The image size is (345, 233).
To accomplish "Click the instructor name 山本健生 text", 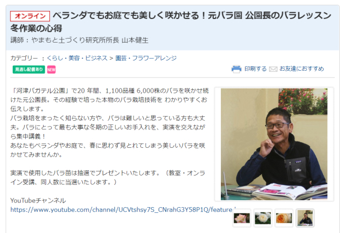I will pyautogui.click(x=135, y=40).
